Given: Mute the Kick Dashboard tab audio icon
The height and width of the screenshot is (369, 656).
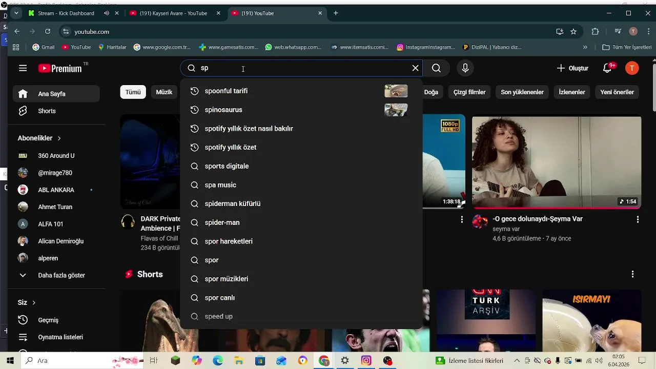Looking at the screenshot, I should coord(106,13).
